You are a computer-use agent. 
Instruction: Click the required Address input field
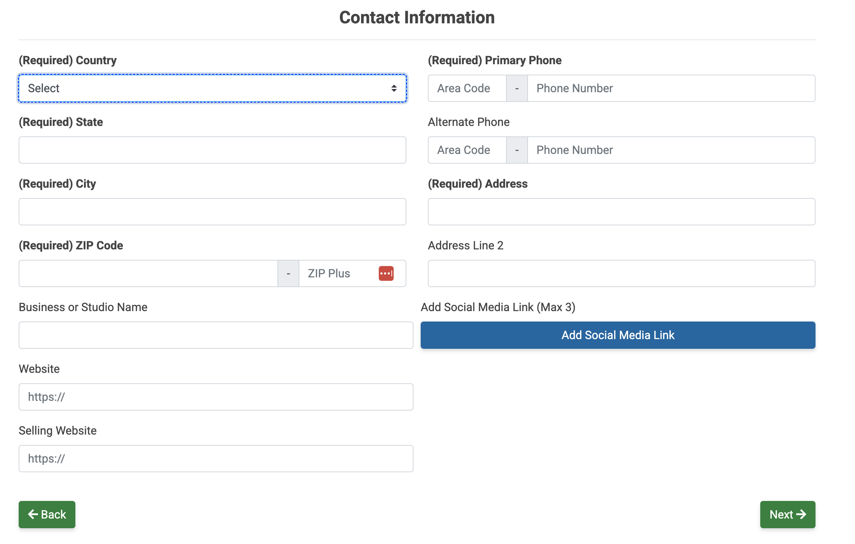pos(621,212)
